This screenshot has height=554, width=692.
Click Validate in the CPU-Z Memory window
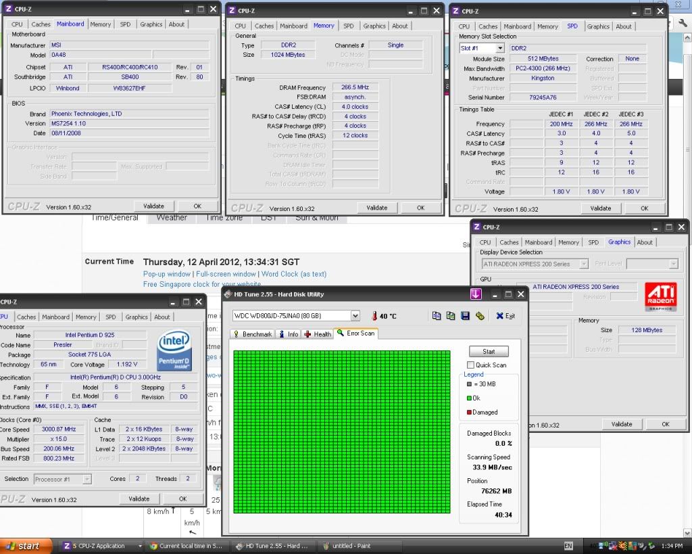[376, 208]
